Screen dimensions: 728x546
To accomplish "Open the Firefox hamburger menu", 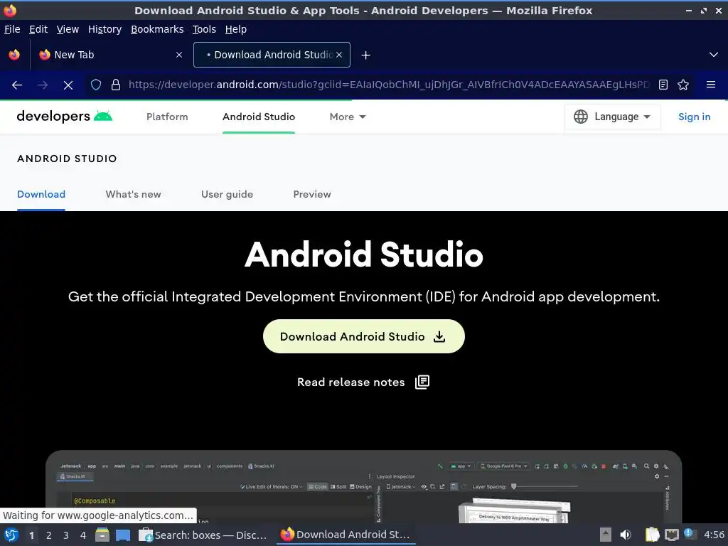I will (710, 85).
